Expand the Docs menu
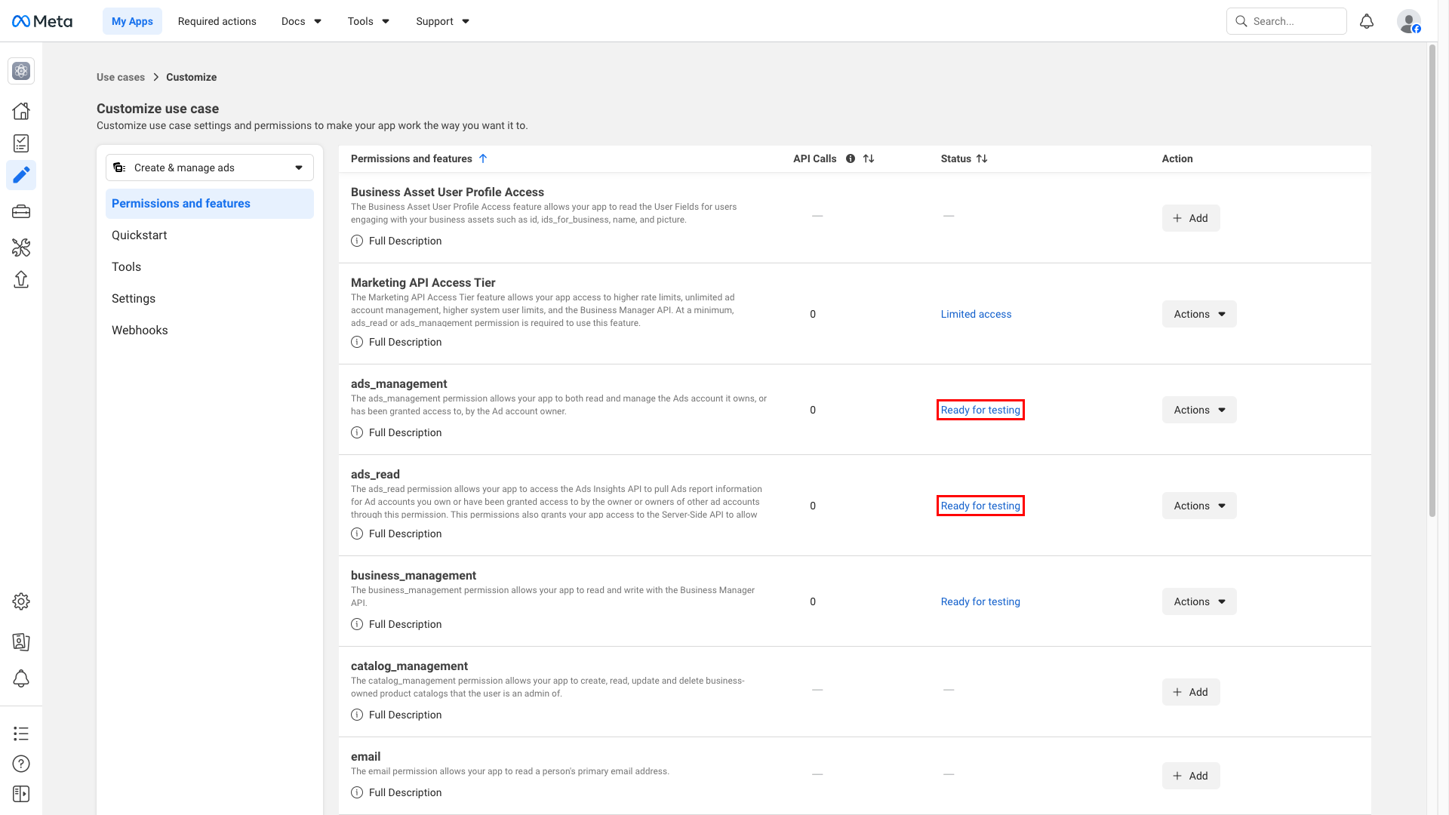This screenshot has width=1449, height=815. [301, 21]
